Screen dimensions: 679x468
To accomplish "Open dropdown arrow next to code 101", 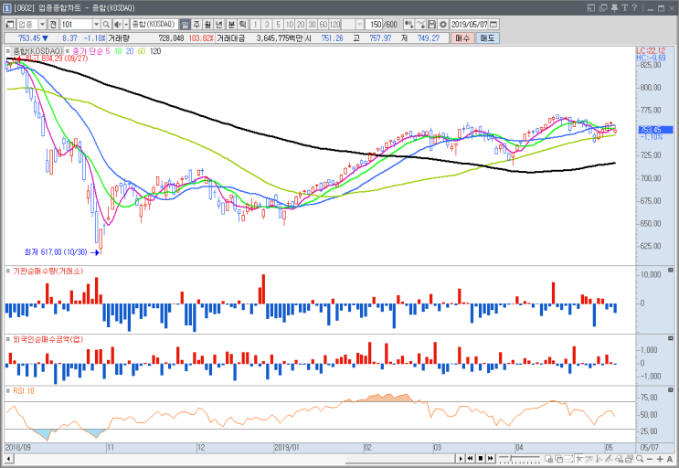I will (97, 25).
